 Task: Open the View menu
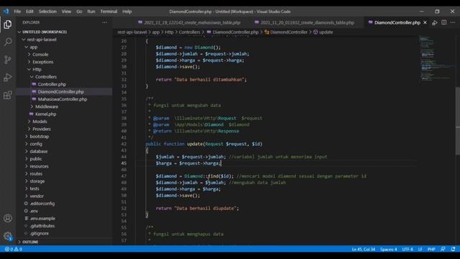[66, 12]
